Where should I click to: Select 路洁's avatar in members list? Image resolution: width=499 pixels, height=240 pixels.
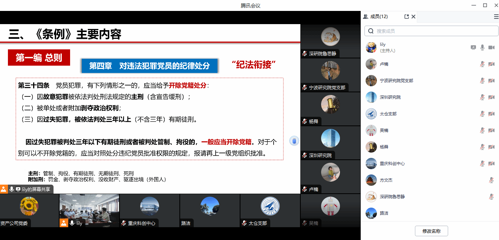pos(371,213)
